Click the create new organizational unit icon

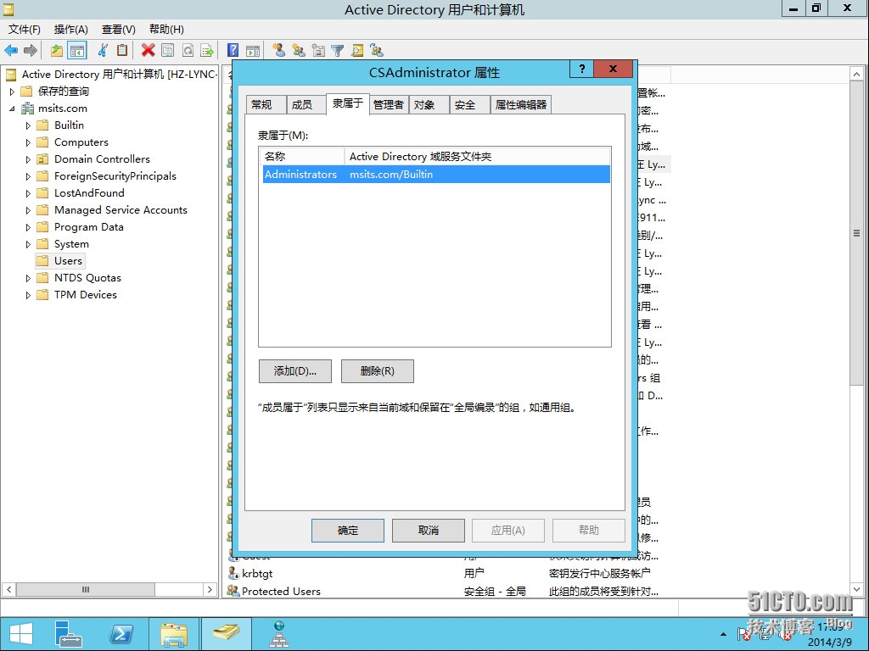click(x=318, y=50)
